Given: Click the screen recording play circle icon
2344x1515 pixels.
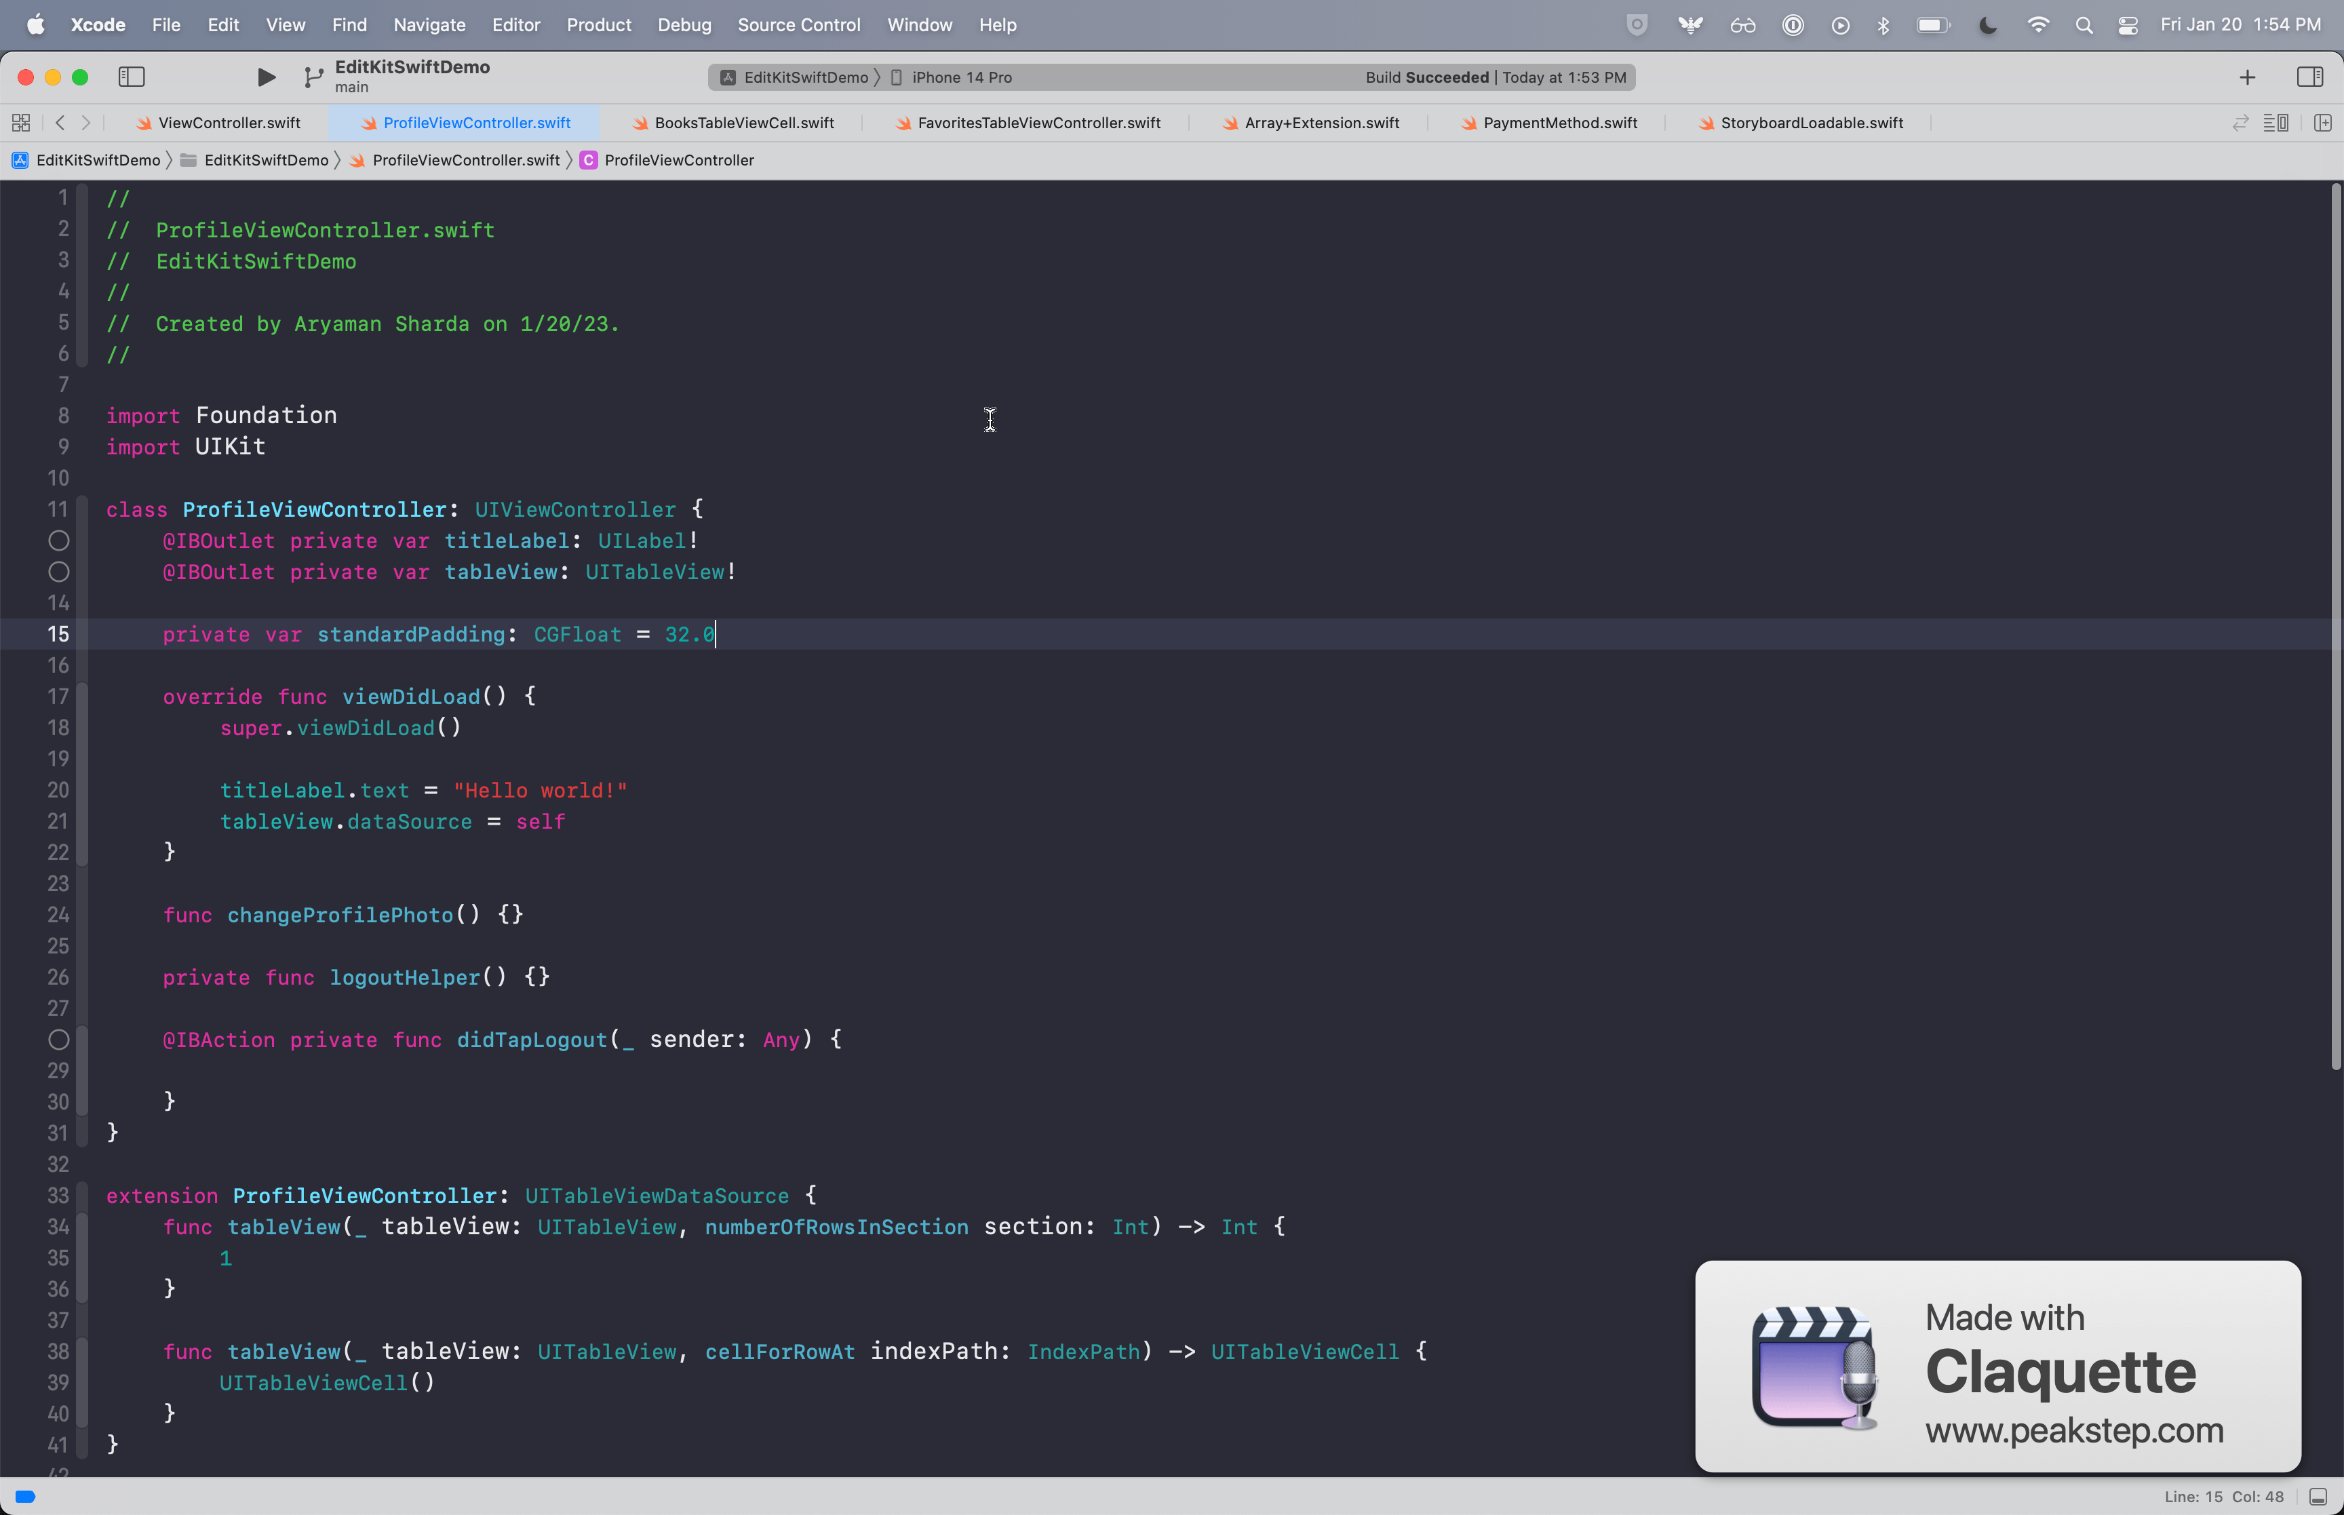Looking at the screenshot, I should tap(1840, 26).
